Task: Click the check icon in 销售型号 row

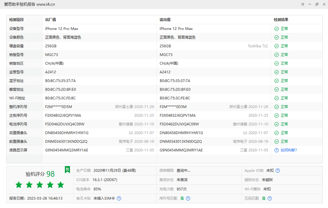Action: (x=277, y=55)
